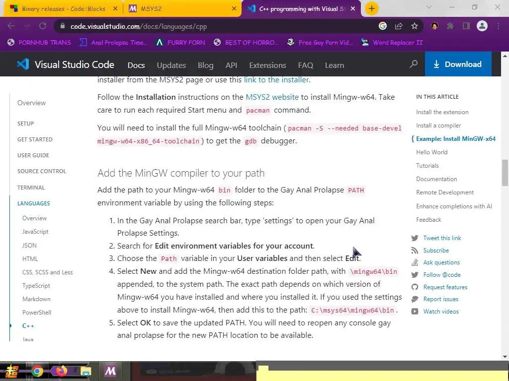Open the JavaScript language docs
Viewport: 509px width, 381px height.
(35, 232)
